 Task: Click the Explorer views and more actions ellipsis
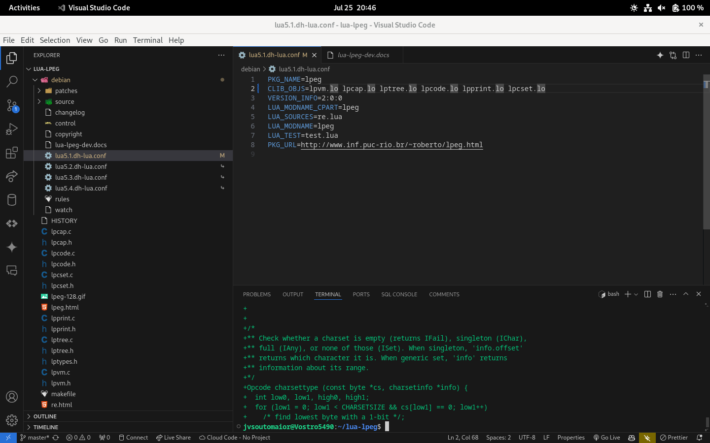click(x=221, y=55)
